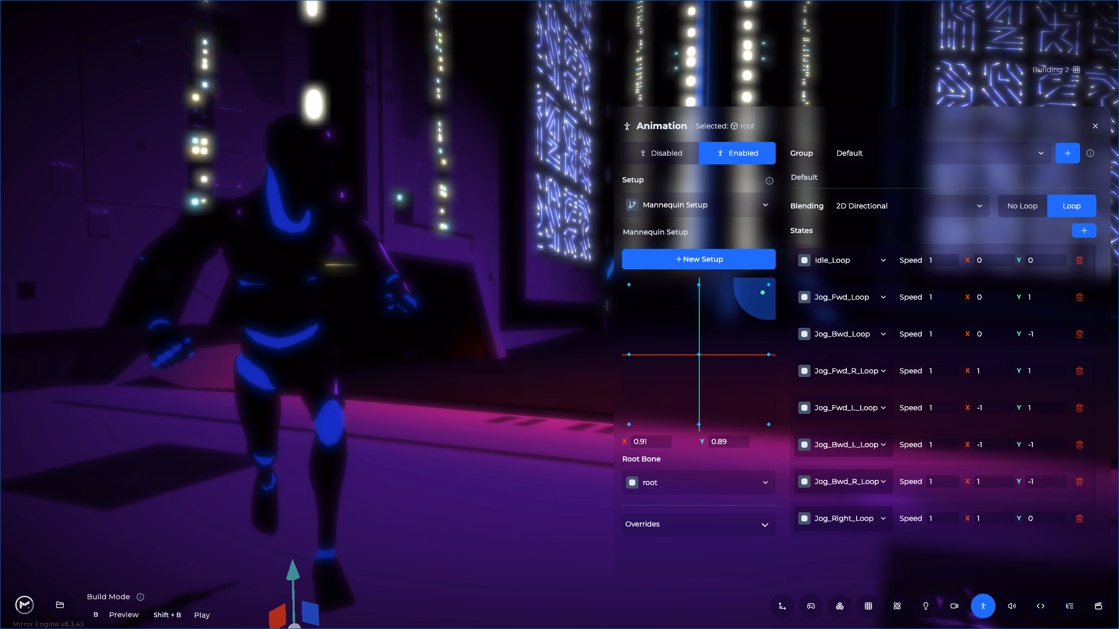
Task: Click the Mirror Engine logo button
Action: coord(25,605)
